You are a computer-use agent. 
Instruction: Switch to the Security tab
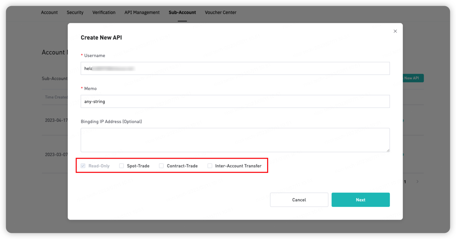(75, 12)
